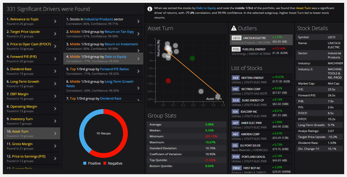
Task: Select the NEE ticker badge
Action: tap(236, 77)
